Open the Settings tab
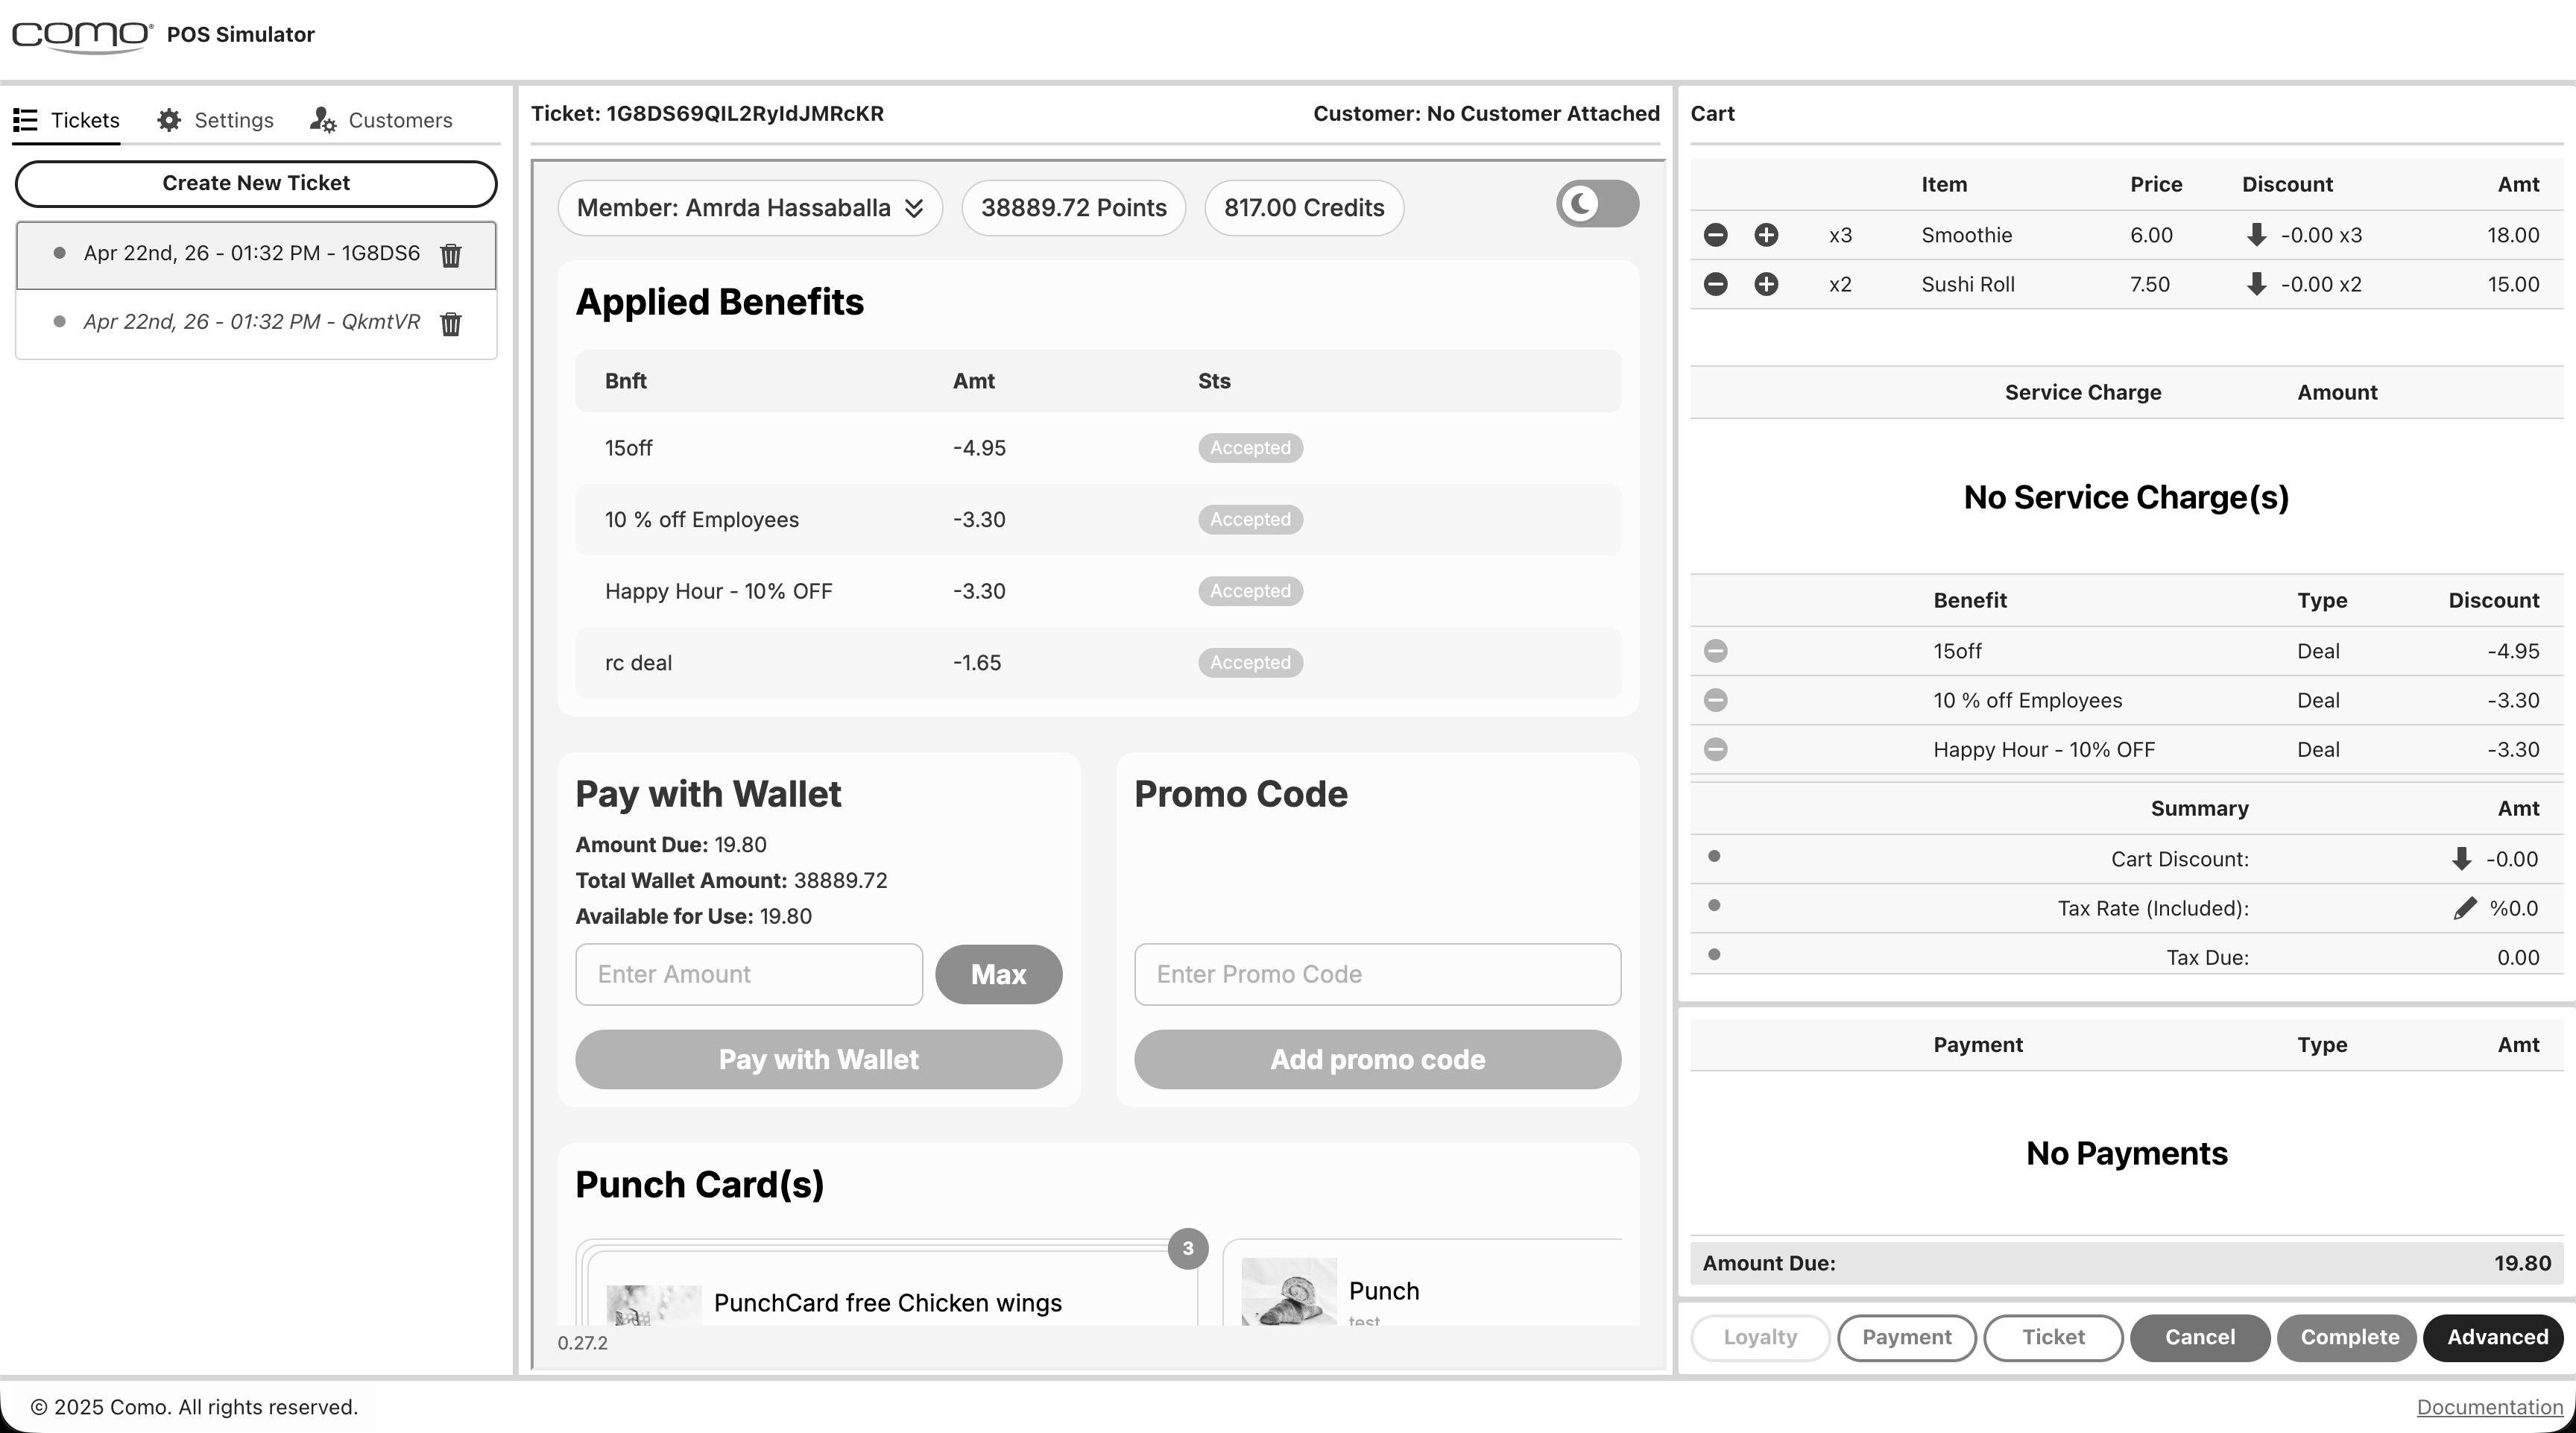The height and width of the screenshot is (1433, 2576). pos(215,120)
